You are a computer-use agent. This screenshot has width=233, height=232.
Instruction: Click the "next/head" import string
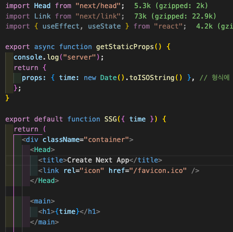[x=98, y=6]
